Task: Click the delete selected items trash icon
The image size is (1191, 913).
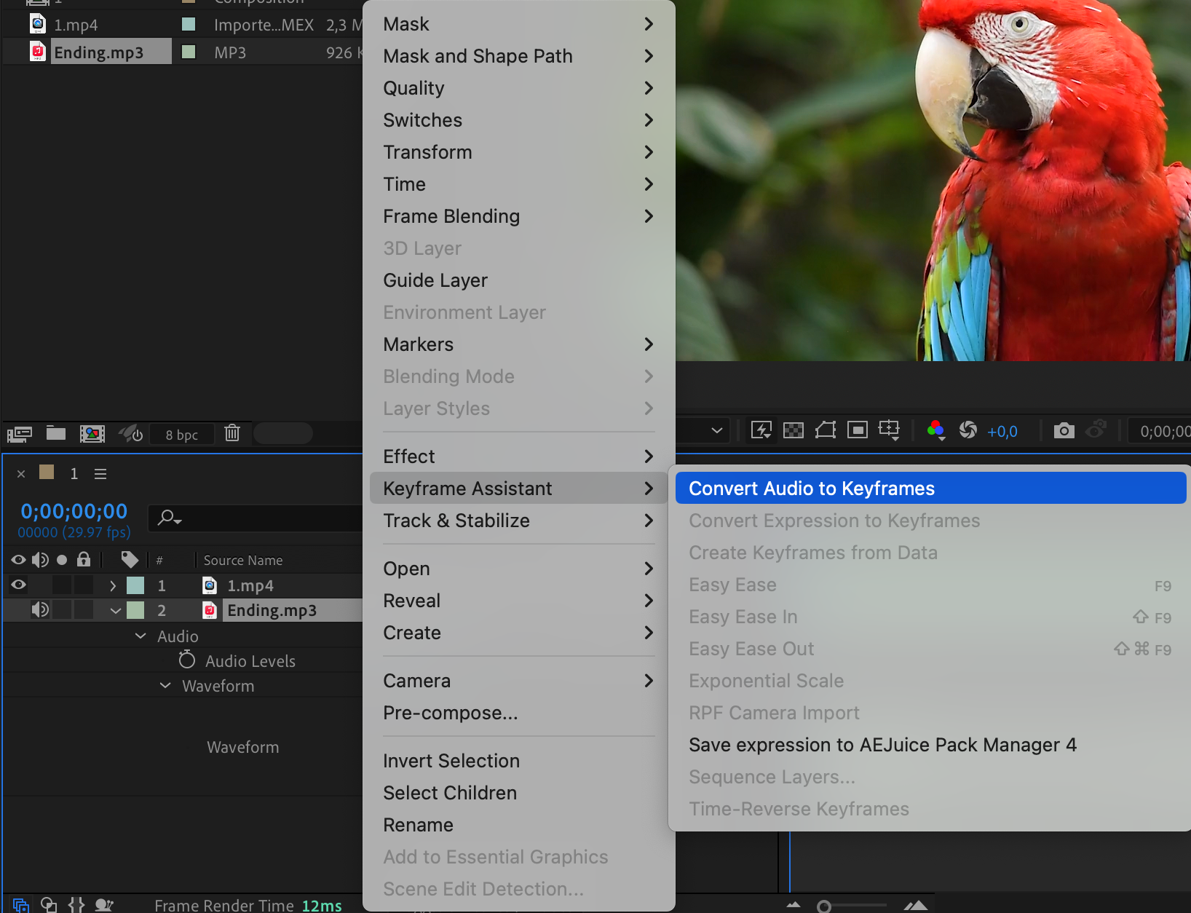Action: [232, 433]
